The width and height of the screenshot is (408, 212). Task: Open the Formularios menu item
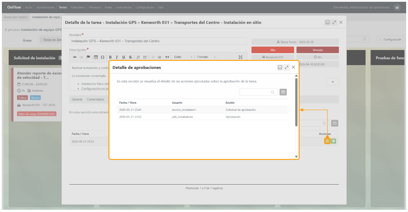[x=124, y=7]
